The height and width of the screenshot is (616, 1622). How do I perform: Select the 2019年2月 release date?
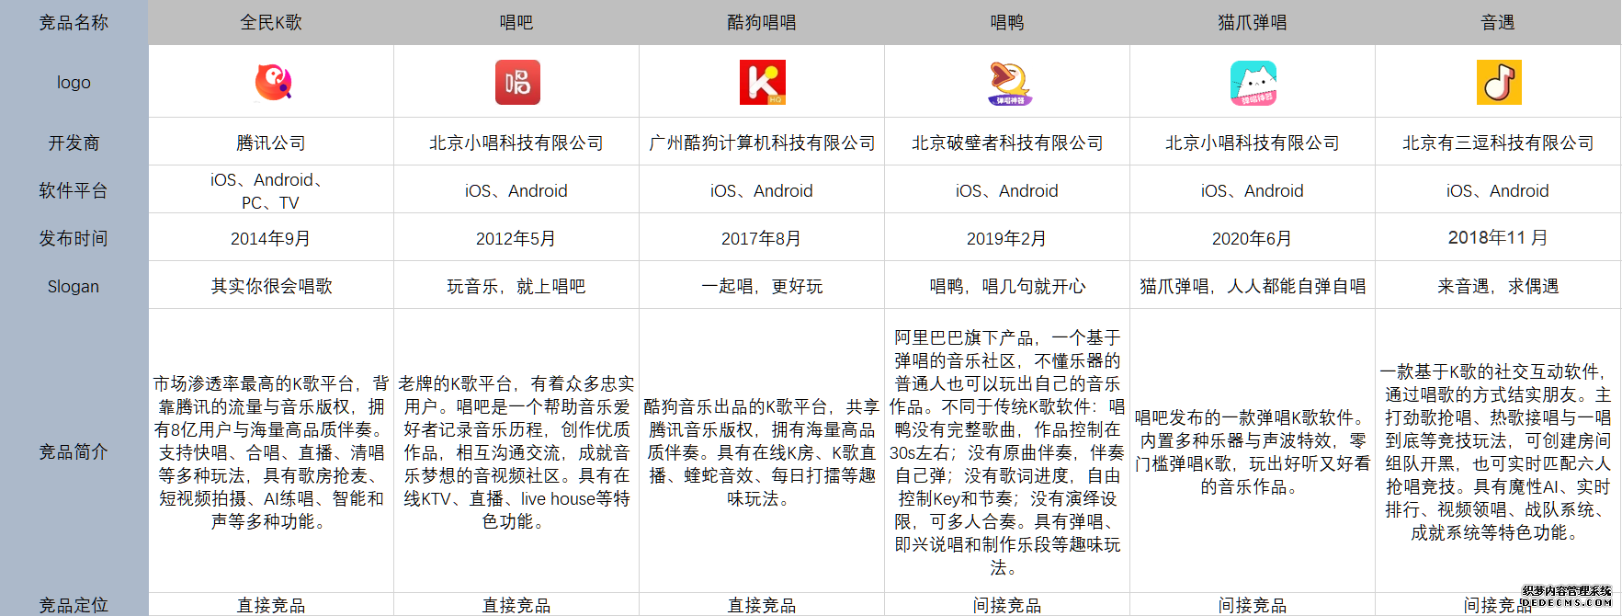(x=1007, y=238)
